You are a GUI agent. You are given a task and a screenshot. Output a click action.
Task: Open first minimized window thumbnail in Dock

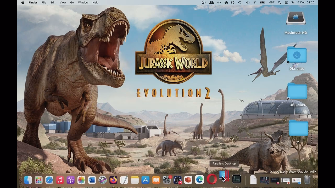(x=264, y=180)
